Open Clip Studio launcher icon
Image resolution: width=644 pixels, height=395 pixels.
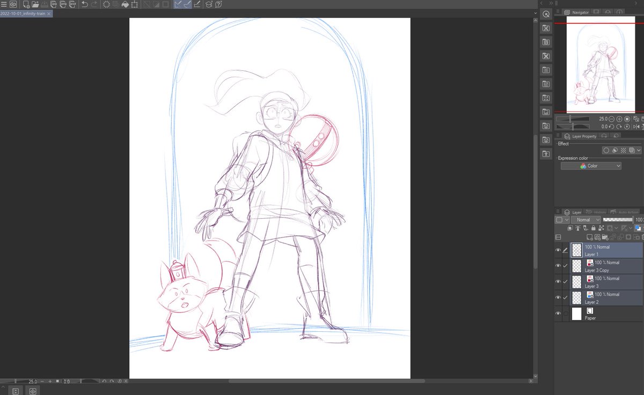point(13,4)
